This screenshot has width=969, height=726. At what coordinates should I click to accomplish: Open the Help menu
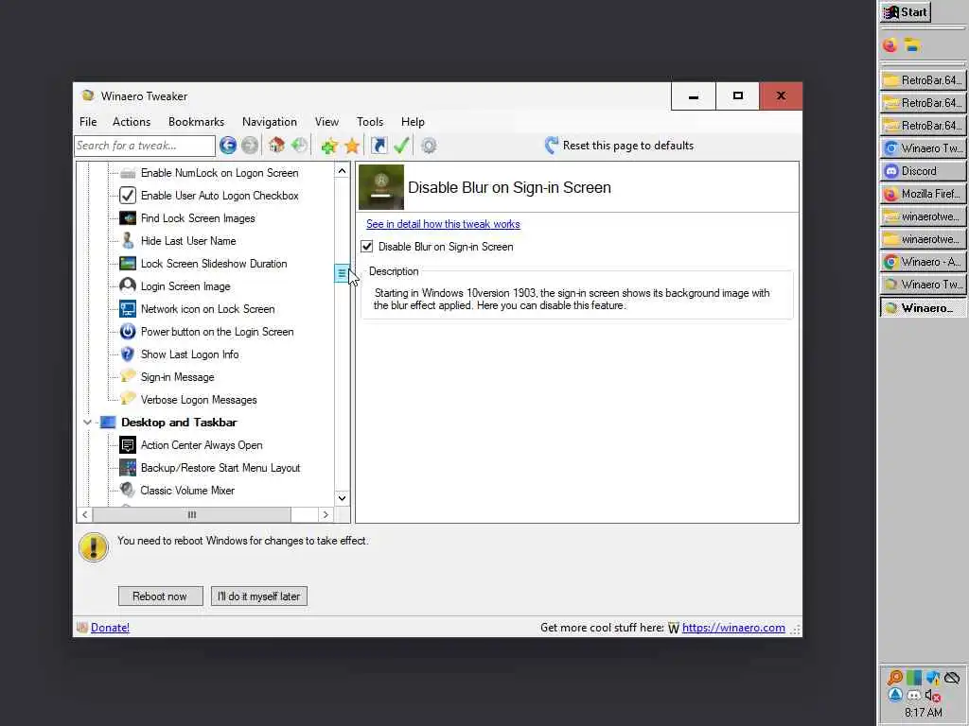(413, 122)
